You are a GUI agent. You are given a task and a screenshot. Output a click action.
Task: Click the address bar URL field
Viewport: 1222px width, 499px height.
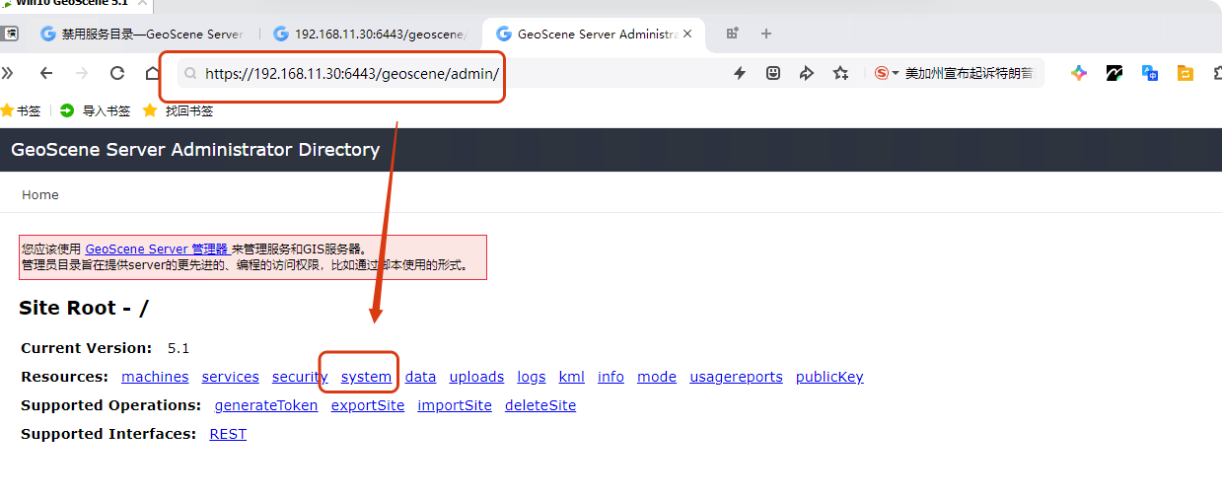pyautogui.click(x=352, y=73)
